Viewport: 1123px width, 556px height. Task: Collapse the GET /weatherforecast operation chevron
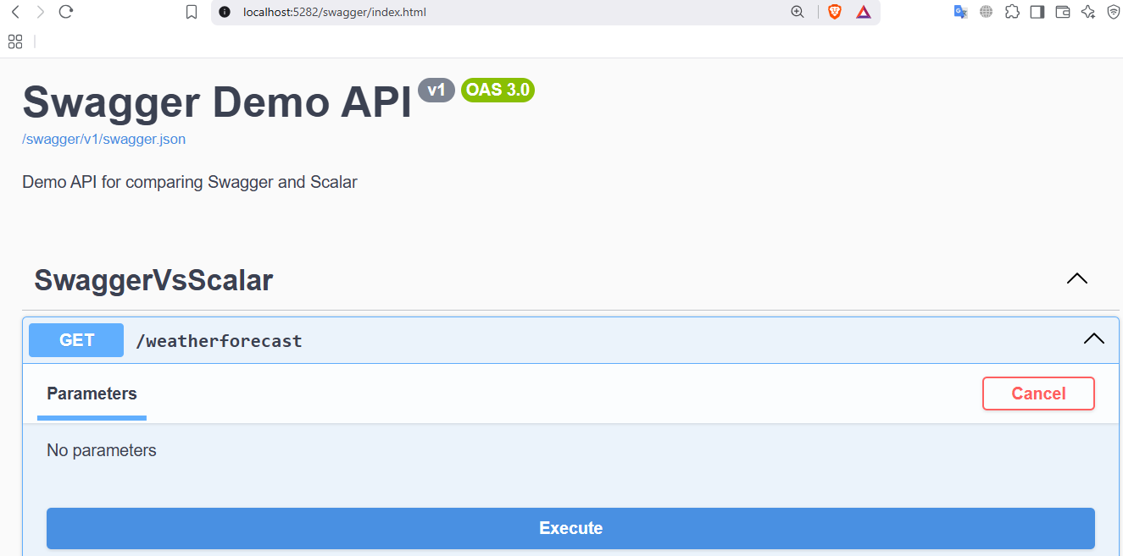click(1094, 339)
